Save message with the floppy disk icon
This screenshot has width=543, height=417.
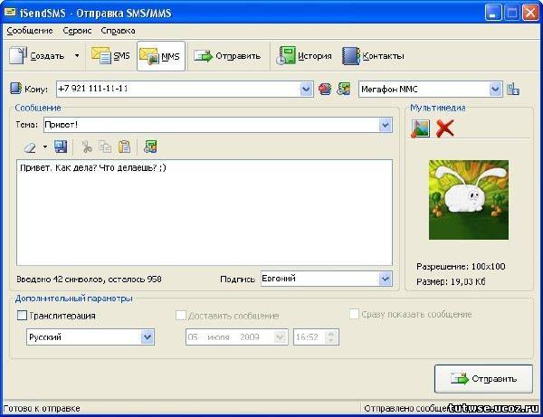pyautogui.click(x=61, y=147)
